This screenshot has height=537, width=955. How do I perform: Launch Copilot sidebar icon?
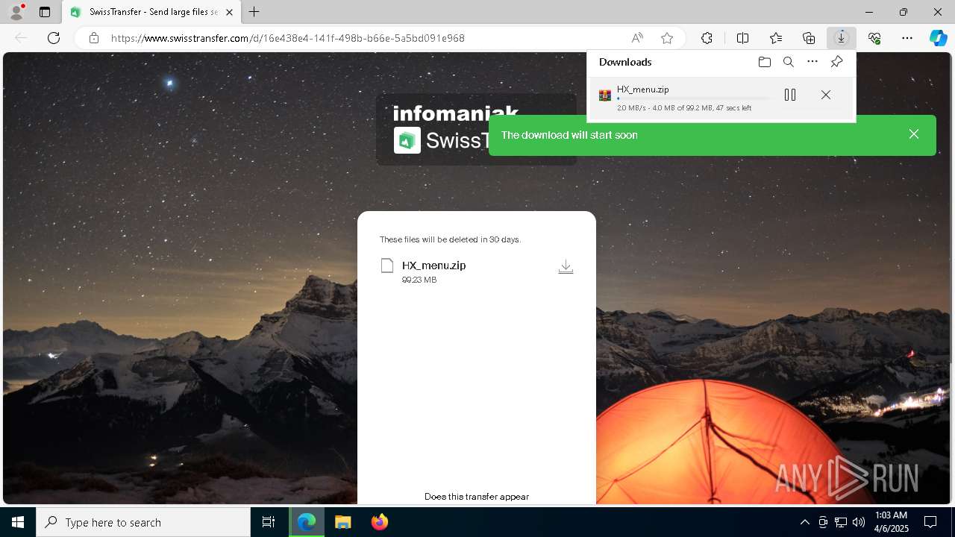939,38
